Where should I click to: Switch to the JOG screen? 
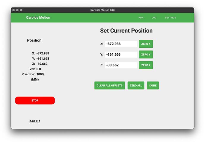pyautogui.click(x=154, y=18)
